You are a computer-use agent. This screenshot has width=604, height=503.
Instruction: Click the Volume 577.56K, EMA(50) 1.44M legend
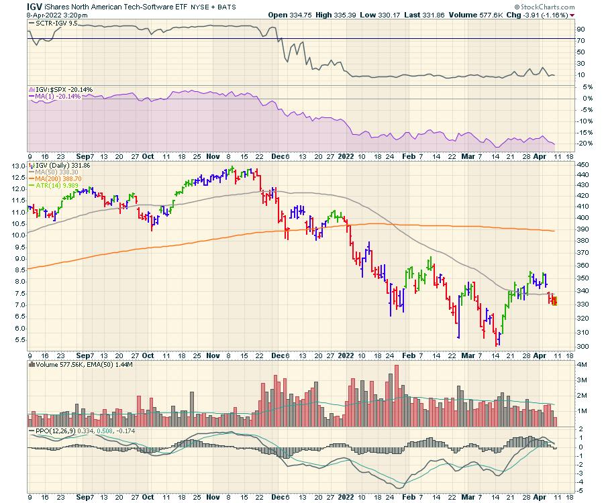[84, 364]
